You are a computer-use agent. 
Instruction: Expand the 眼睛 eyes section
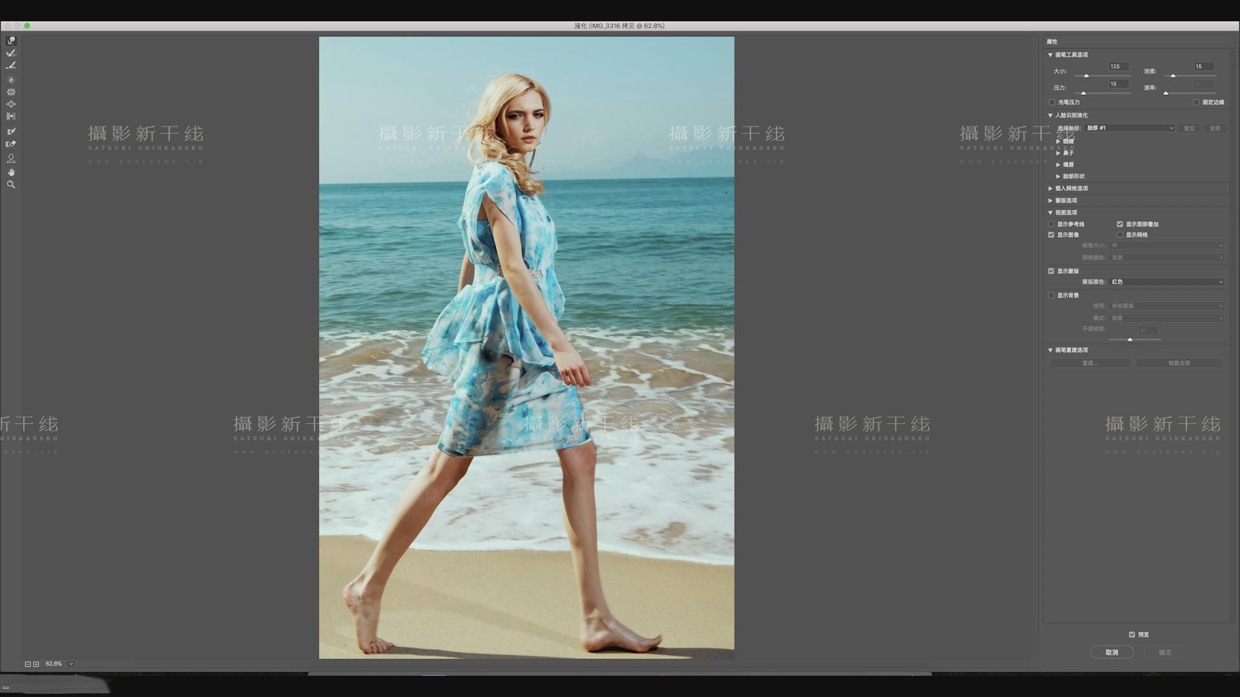(1058, 141)
